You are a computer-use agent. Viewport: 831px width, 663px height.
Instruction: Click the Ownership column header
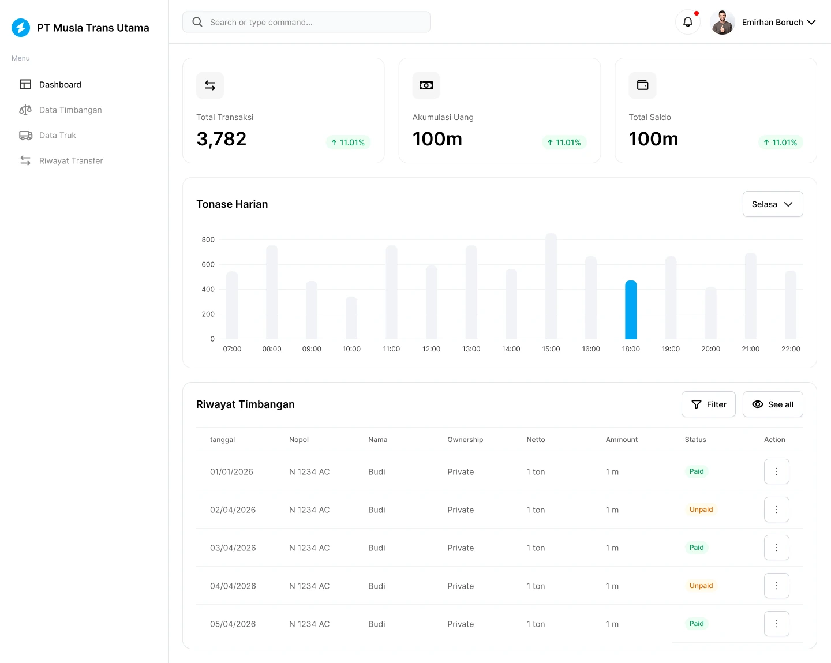tap(465, 440)
